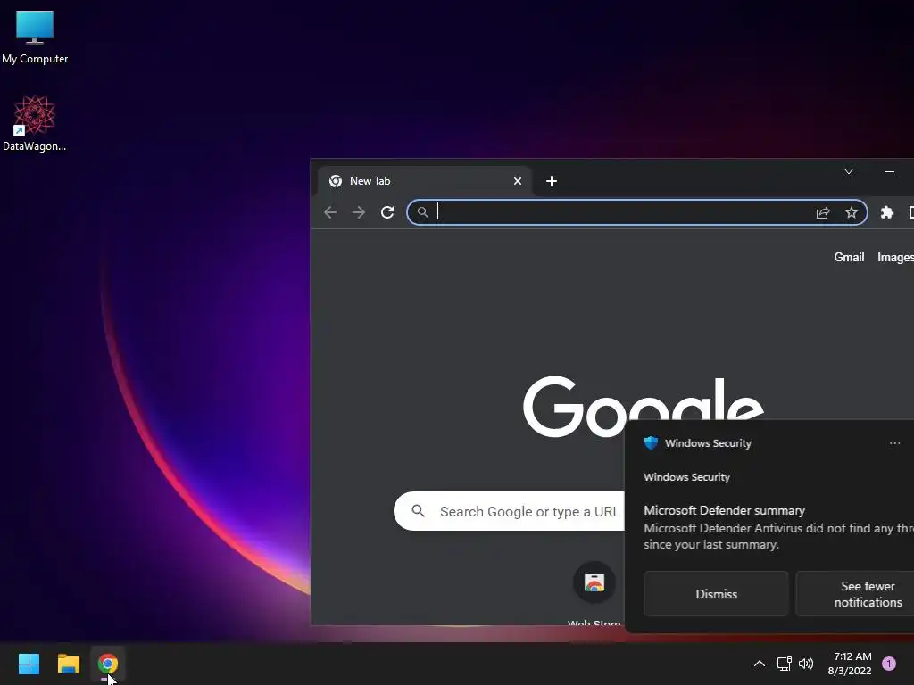Focus the Chrome address bar

coord(636,212)
